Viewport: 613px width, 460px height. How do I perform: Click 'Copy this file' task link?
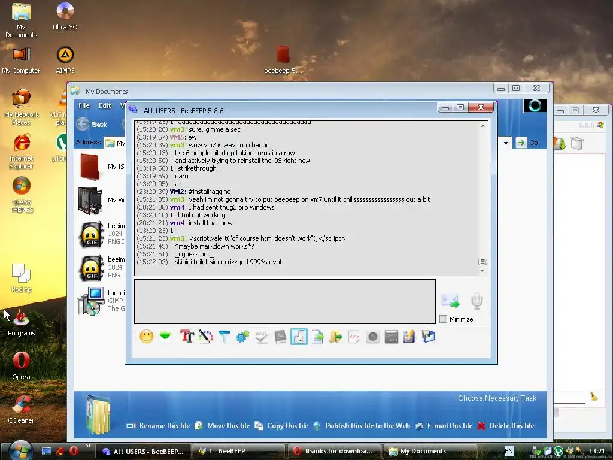pyautogui.click(x=281, y=426)
